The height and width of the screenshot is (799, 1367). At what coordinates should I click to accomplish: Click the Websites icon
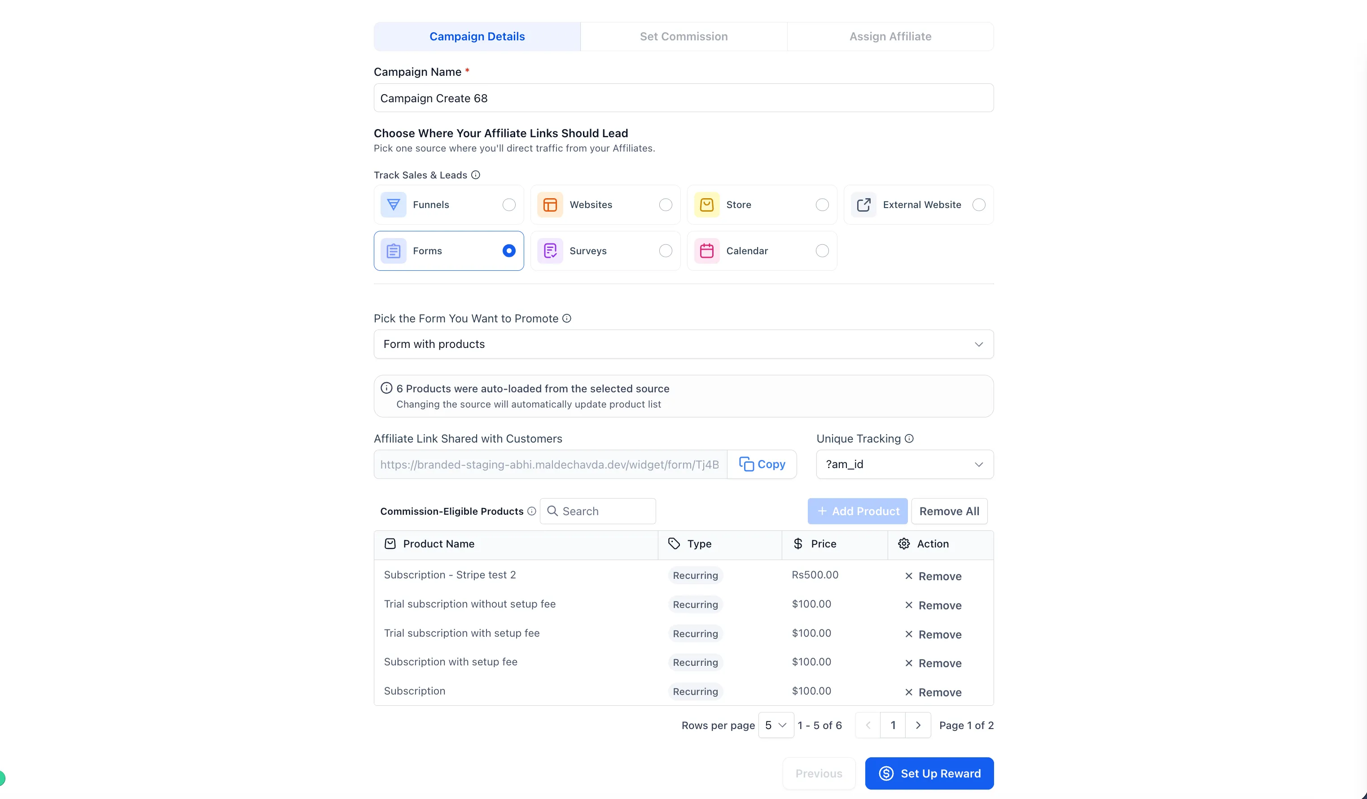coord(550,204)
